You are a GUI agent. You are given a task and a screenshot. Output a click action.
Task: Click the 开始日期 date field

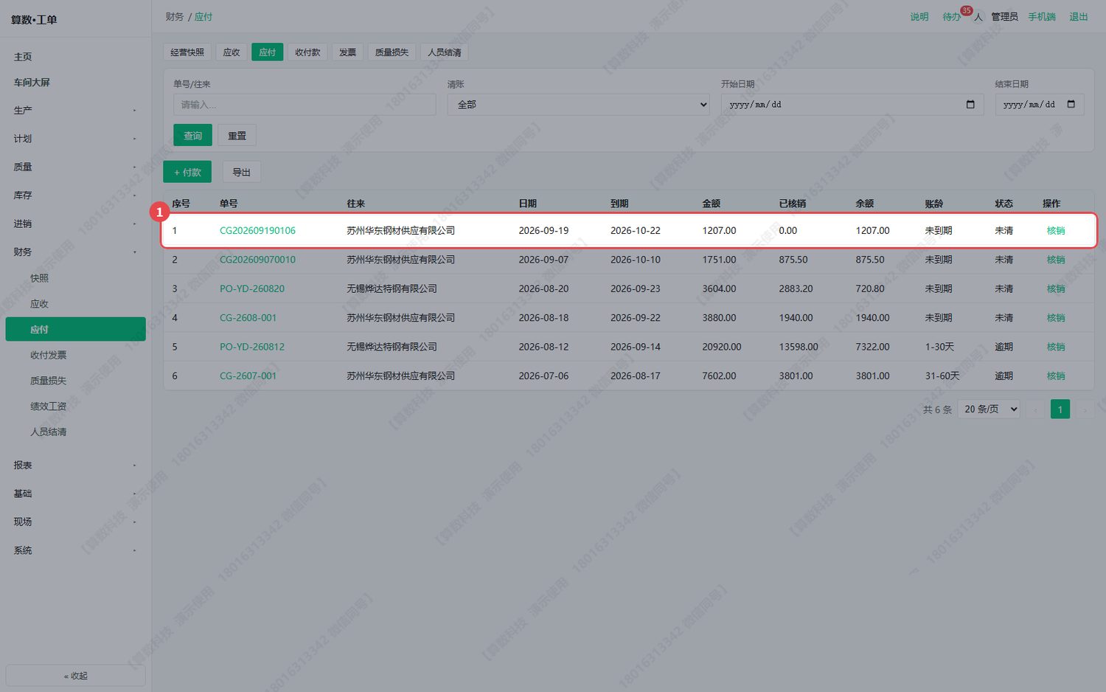click(x=852, y=105)
